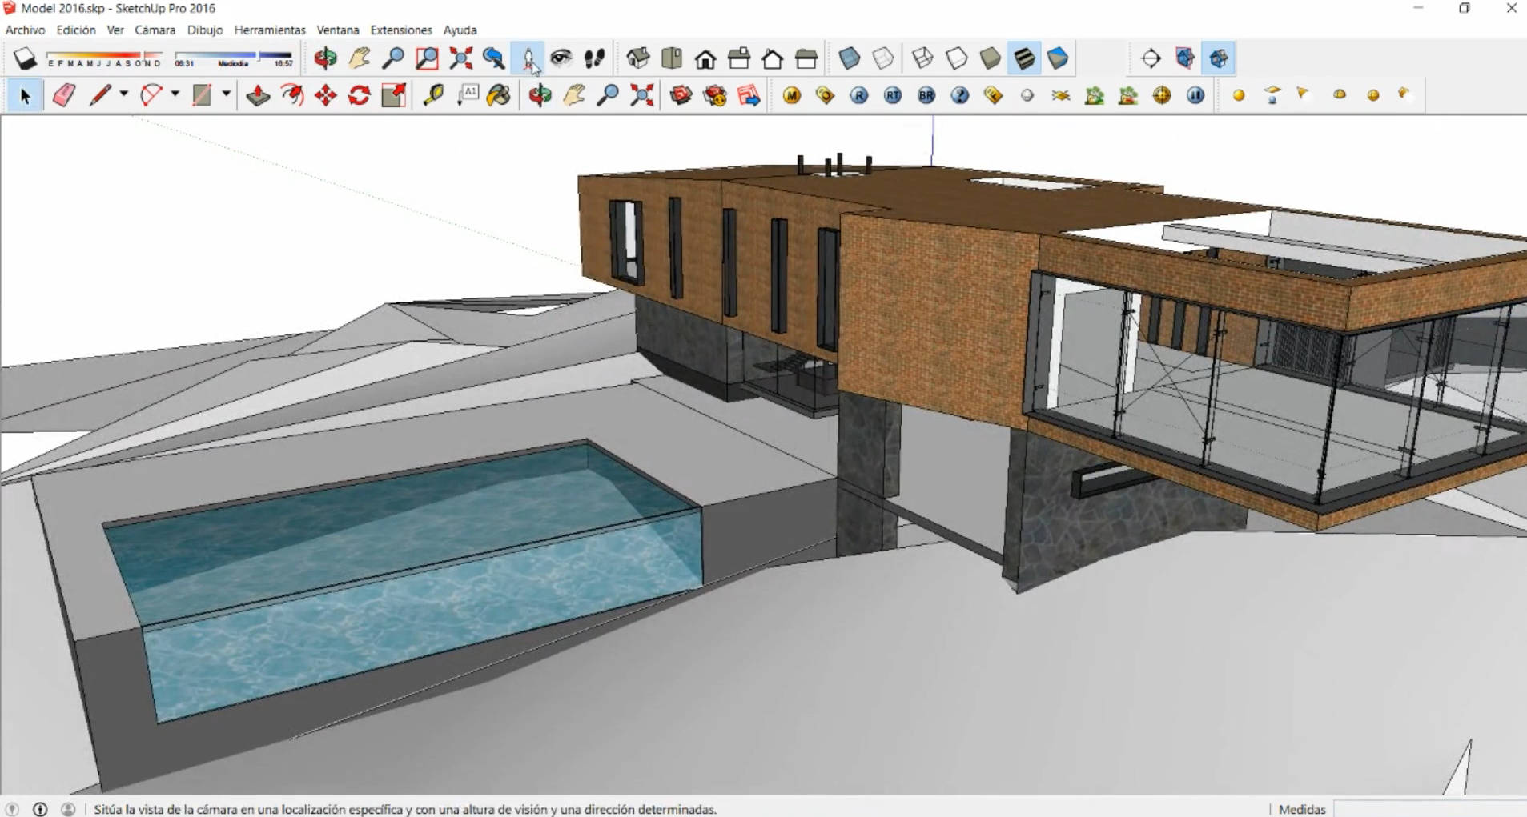The height and width of the screenshot is (817, 1527).
Task: Expand the line tool dropdown arrow
Action: pos(123,94)
